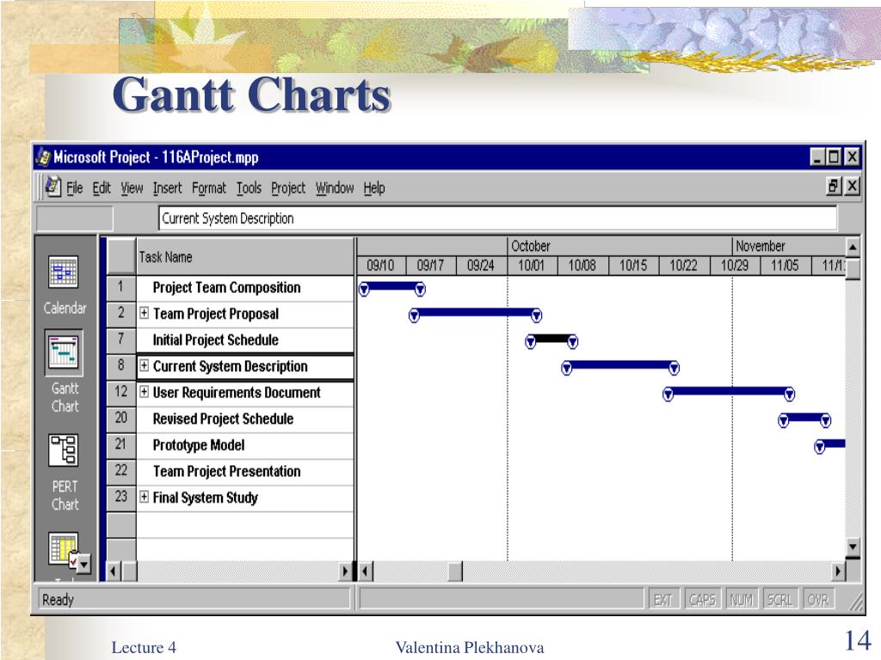Image resolution: width=881 pixels, height=660 pixels.
Task: Expand Final System Study subtasks
Action: (145, 497)
